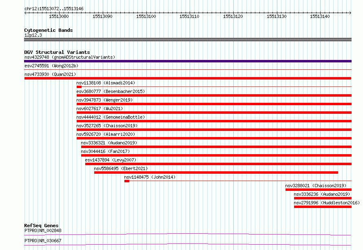Image resolution: width=363 pixels, height=250 pixels.
Task: Click ruler position 15513140
Action: [x=320, y=16]
